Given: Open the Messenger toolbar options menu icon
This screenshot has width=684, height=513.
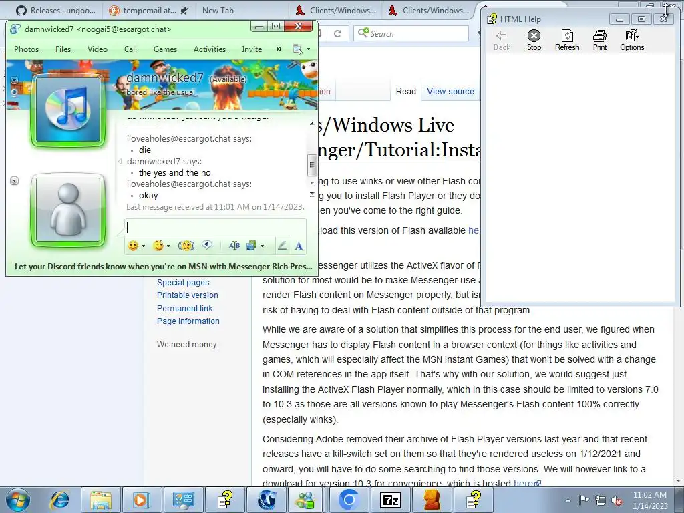Looking at the screenshot, I should (297, 49).
